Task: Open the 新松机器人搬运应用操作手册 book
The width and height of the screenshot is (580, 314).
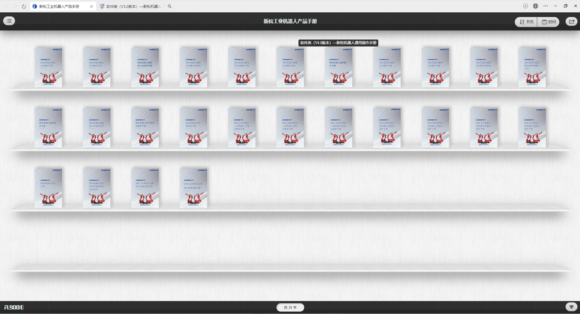Action: click(97, 68)
